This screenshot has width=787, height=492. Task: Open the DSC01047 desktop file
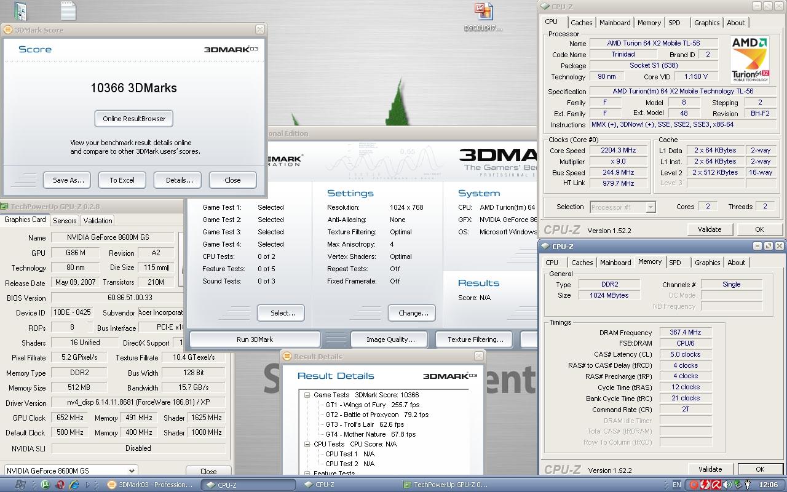point(483,17)
